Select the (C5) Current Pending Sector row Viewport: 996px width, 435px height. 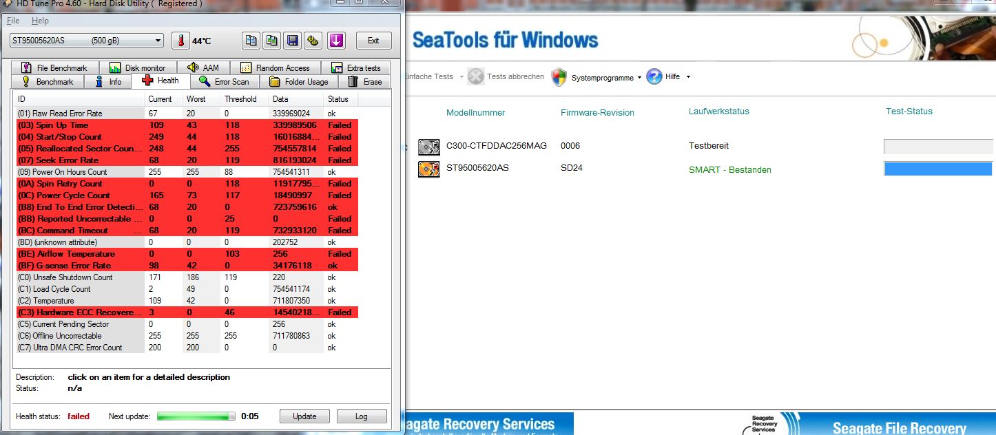pyautogui.click(x=187, y=323)
